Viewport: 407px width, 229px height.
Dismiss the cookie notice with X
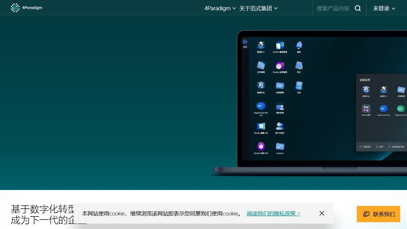(322, 213)
